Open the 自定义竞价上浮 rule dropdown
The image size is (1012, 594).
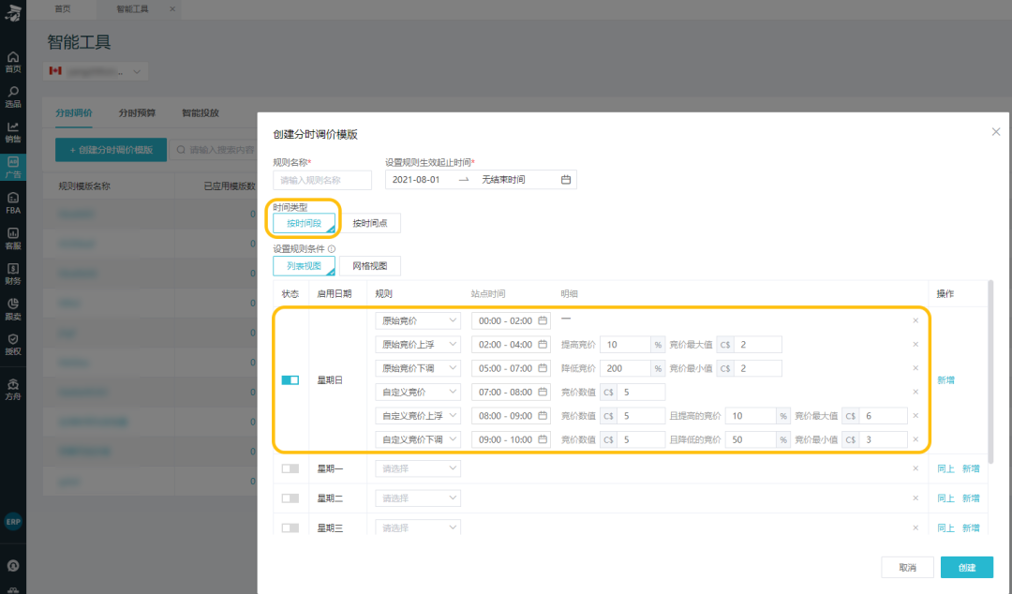[x=418, y=416]
